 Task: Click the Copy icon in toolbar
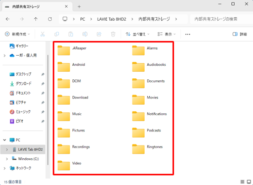click(x=57, y=34)
